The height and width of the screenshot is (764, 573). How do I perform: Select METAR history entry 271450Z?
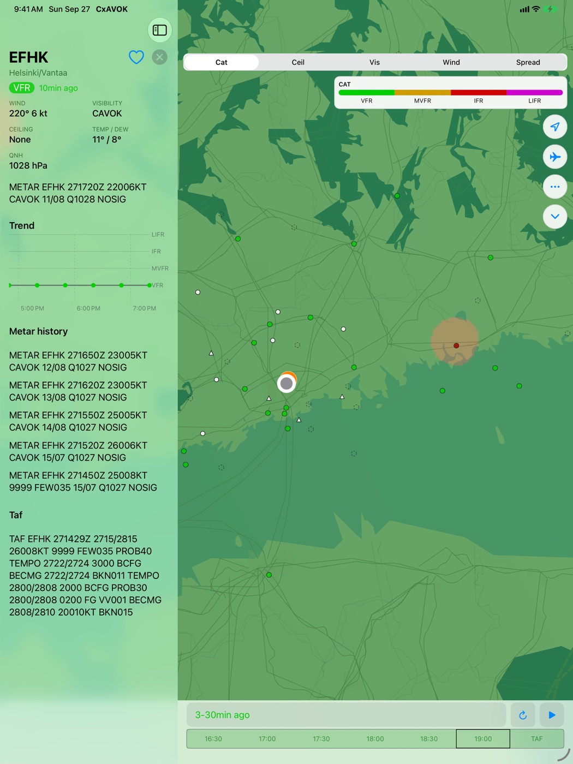(83, 481)
